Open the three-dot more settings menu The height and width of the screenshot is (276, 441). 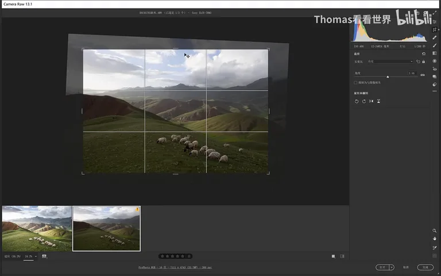[435, 91]
